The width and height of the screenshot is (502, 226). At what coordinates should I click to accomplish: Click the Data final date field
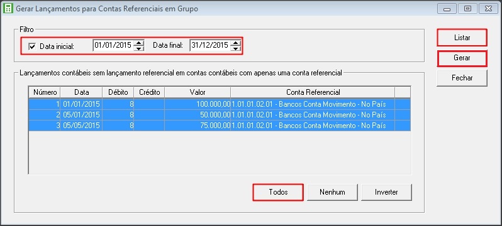click(209, 45)
